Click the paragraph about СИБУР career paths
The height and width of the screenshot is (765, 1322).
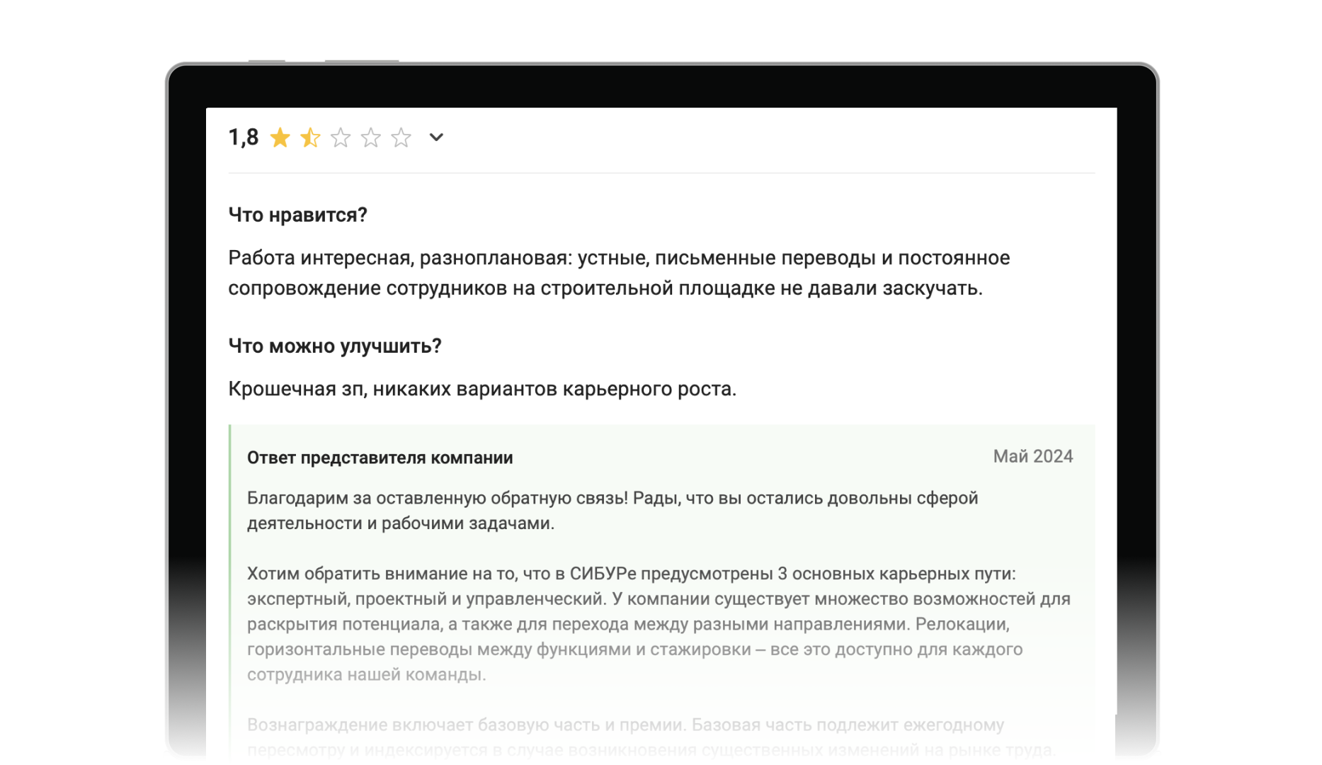point(658,623)
